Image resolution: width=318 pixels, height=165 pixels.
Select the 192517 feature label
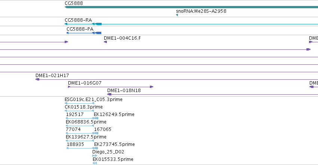[75, 114]
